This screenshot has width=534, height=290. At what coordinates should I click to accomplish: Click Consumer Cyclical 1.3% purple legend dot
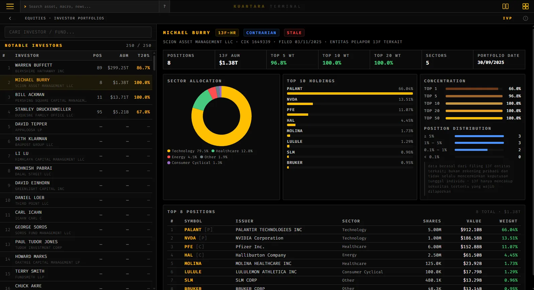click(169, 163)
